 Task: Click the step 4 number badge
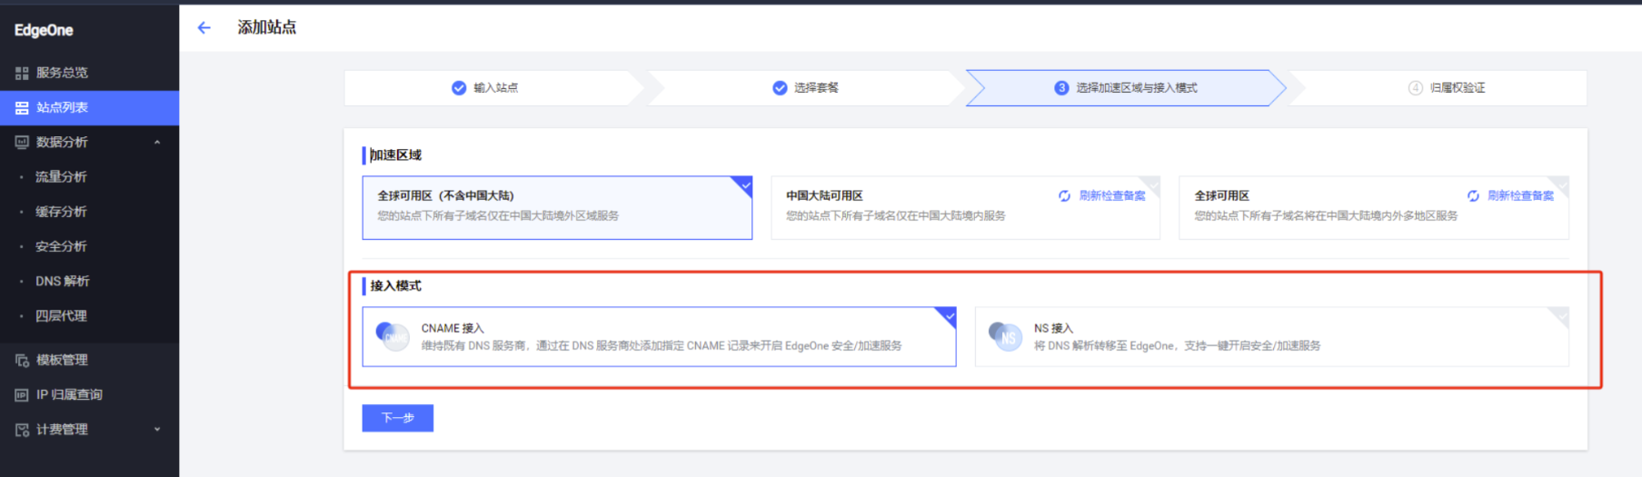[x=1415, y=88]
